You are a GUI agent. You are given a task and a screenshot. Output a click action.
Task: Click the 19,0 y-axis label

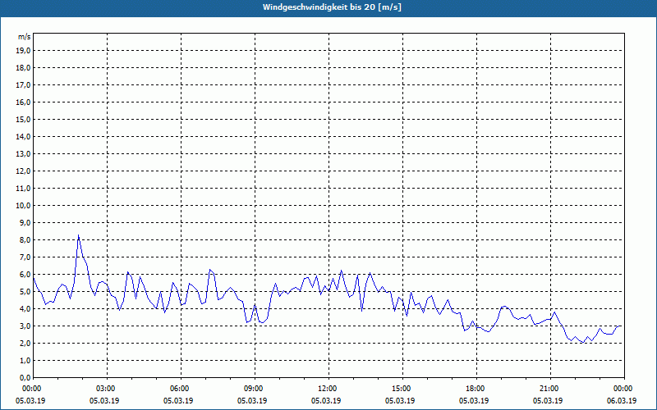pos(23,51)
